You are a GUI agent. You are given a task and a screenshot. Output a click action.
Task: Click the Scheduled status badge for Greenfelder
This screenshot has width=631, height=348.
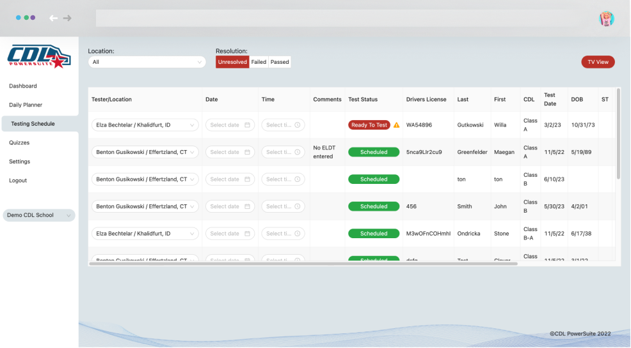374,153
